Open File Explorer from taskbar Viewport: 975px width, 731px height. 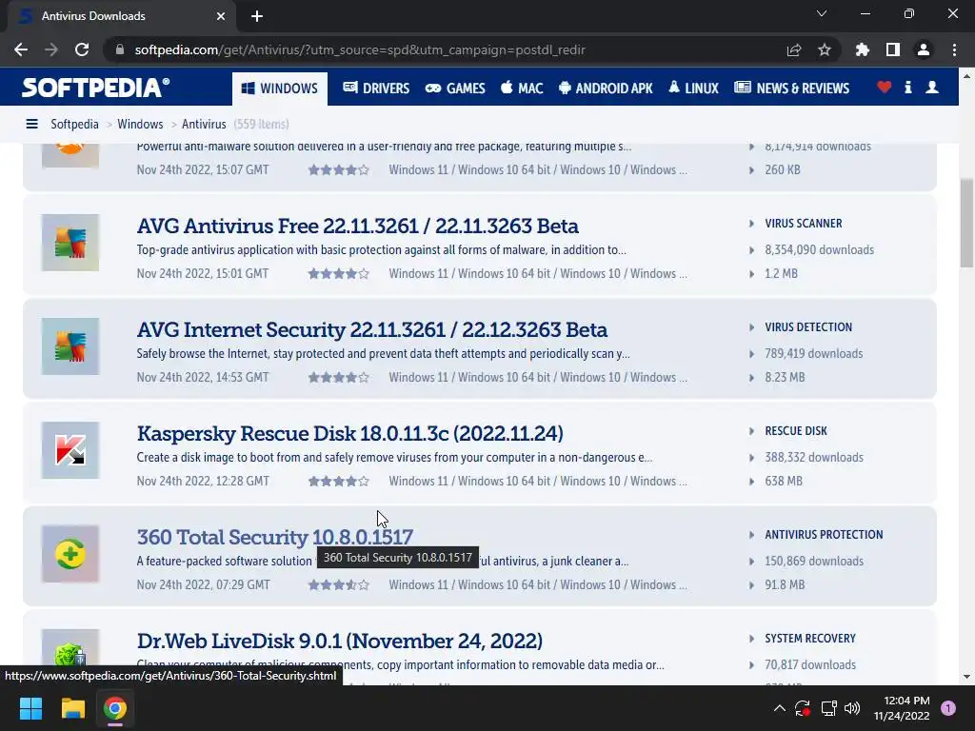click(72, 708)
